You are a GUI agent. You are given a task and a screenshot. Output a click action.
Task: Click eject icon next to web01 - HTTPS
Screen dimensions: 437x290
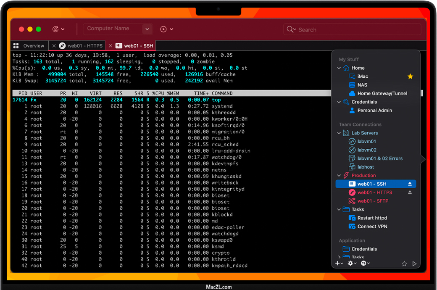click(410, 192)
